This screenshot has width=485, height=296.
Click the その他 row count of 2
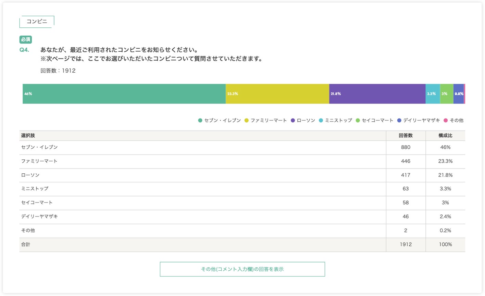coord(406,231)
